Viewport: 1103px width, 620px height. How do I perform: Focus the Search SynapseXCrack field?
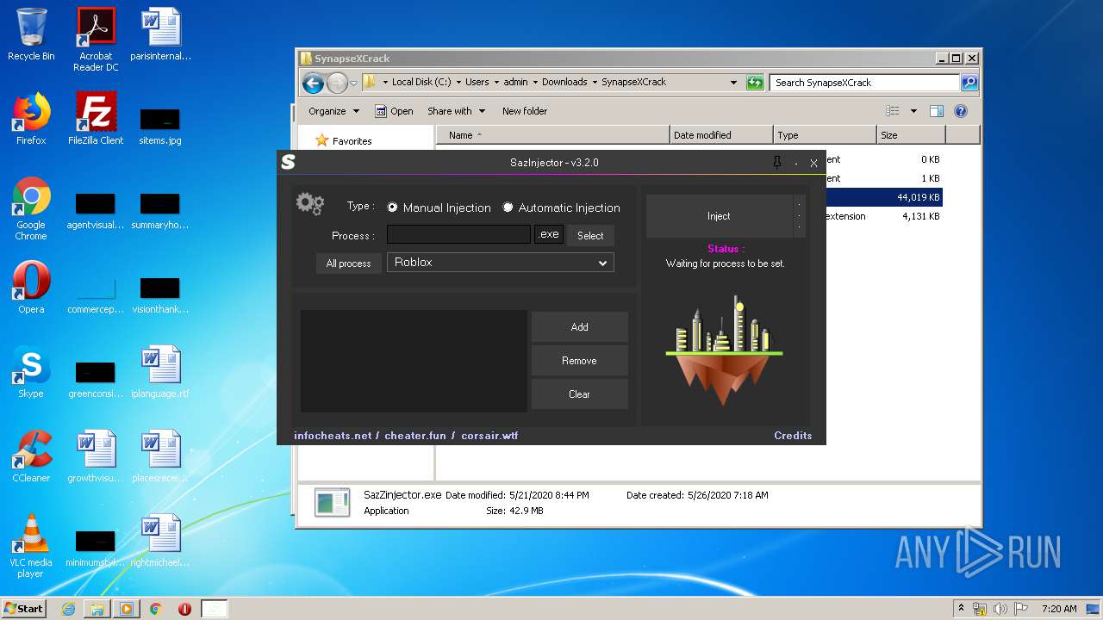pos(865,83)
